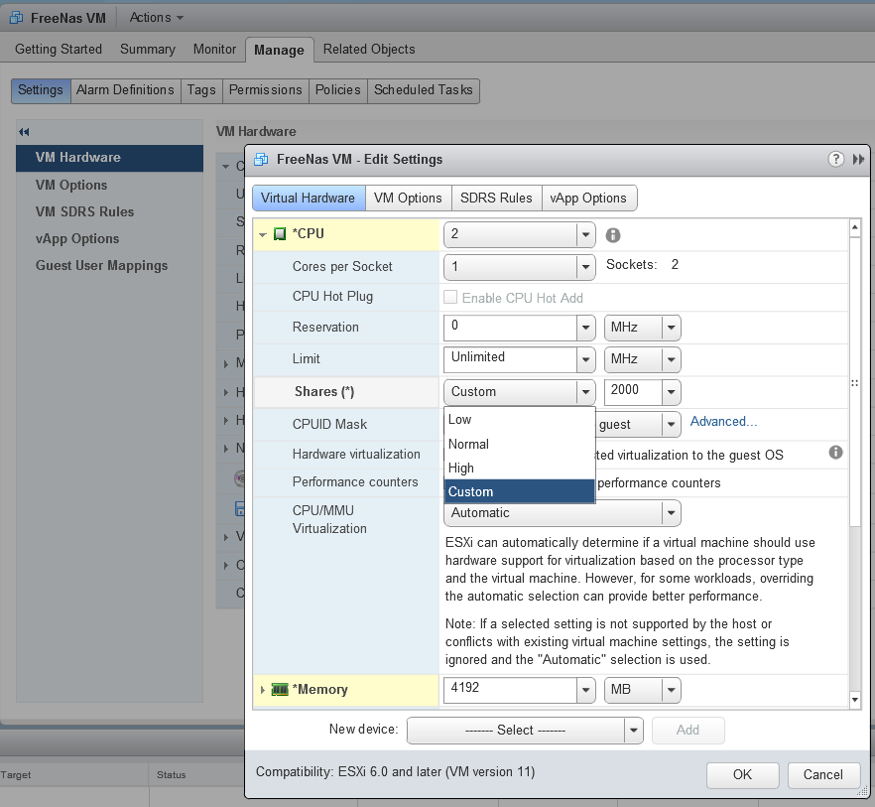Image resolution: width=875 pixels, height=807 pixels.
Task: Select the Settings sub-tab
Action: (x=41, y=90)
